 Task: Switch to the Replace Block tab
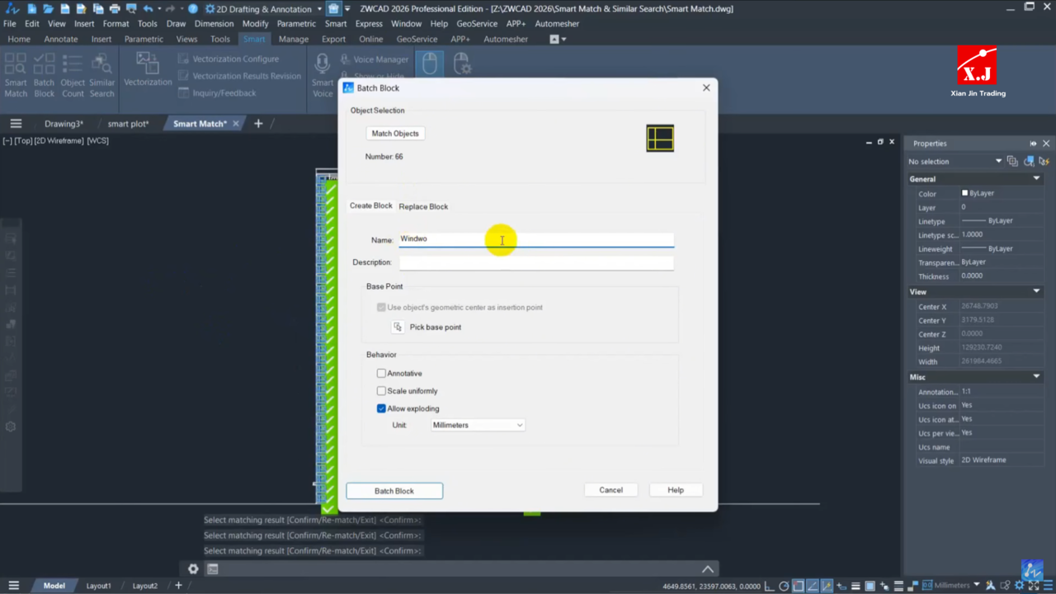pos(423,207)
